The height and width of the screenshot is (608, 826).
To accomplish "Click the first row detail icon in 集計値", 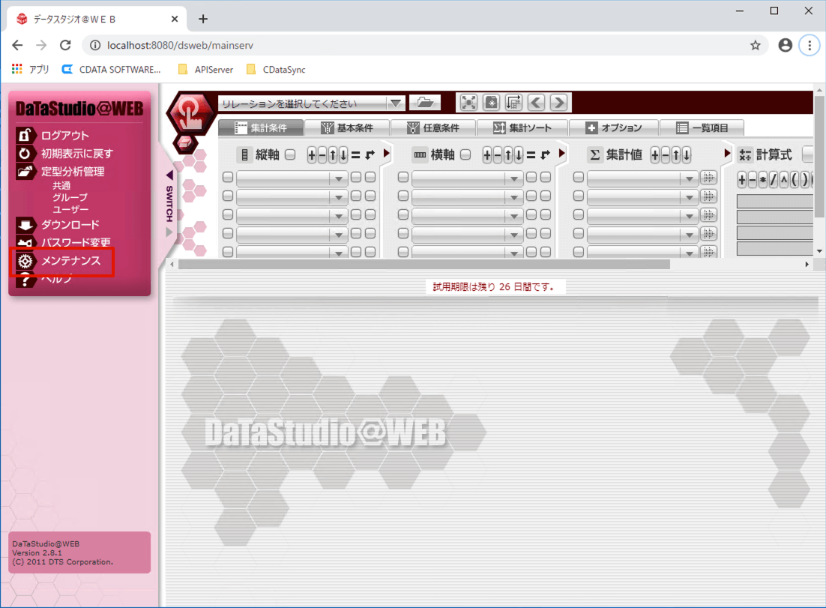I will tap(708, 178).
